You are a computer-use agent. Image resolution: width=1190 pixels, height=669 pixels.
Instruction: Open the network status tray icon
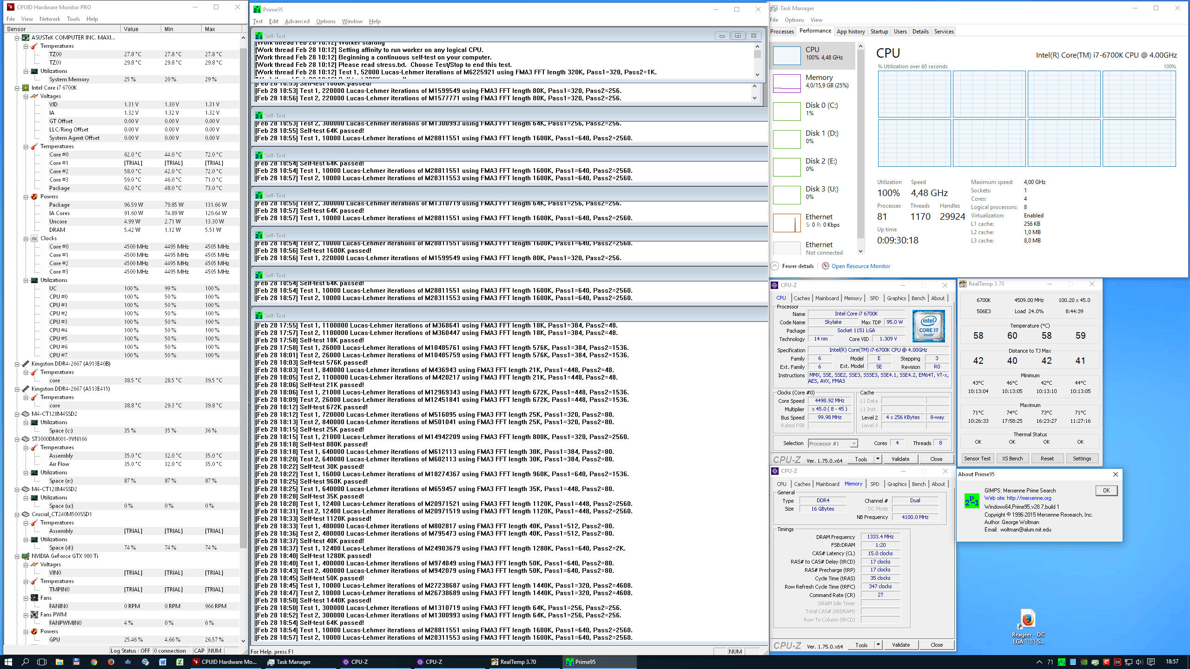point(1128,662)
